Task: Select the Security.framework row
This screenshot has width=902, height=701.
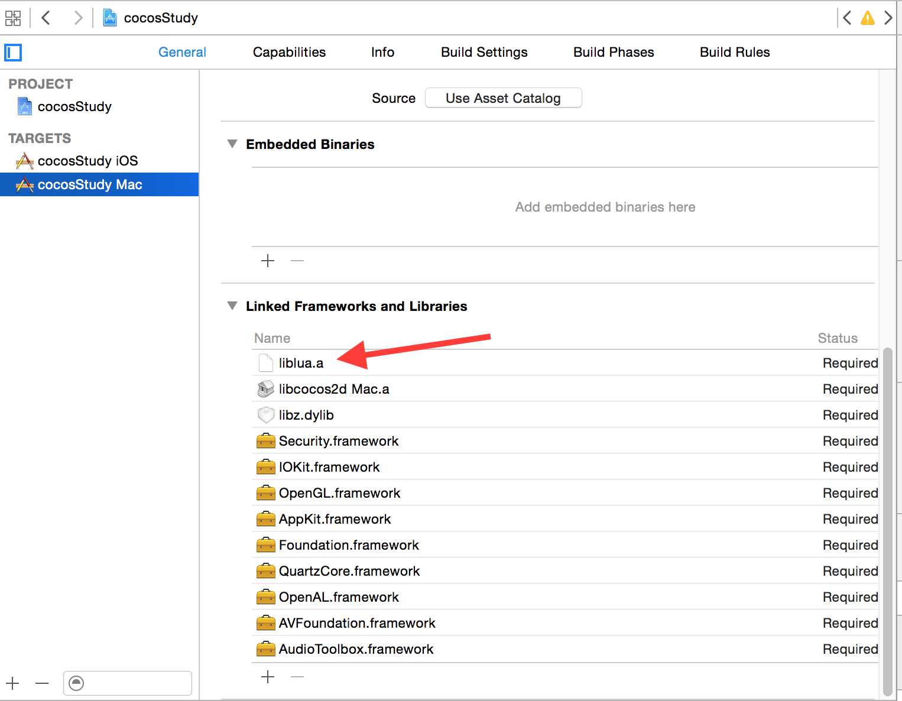Action: point(565,441)
